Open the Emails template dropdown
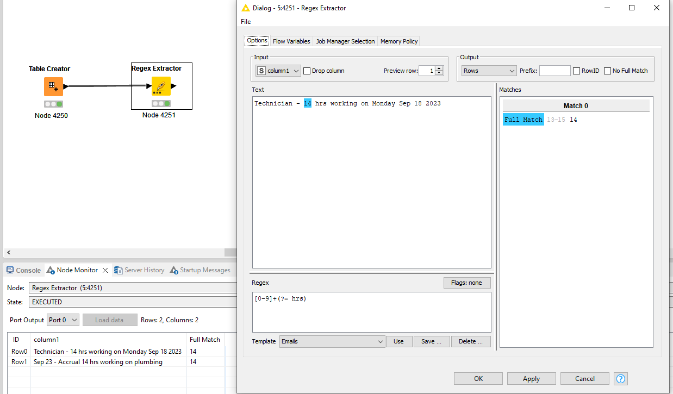Image resolution: width=673 pixels, height=394 pixels. [x=332, y=341]
